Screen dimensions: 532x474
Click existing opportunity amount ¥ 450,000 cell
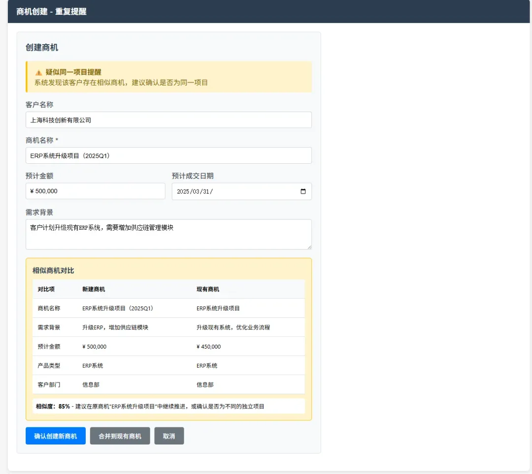[x=209, y=347]
